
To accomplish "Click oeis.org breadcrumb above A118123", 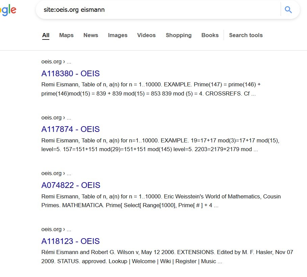I will coord(56,229).
